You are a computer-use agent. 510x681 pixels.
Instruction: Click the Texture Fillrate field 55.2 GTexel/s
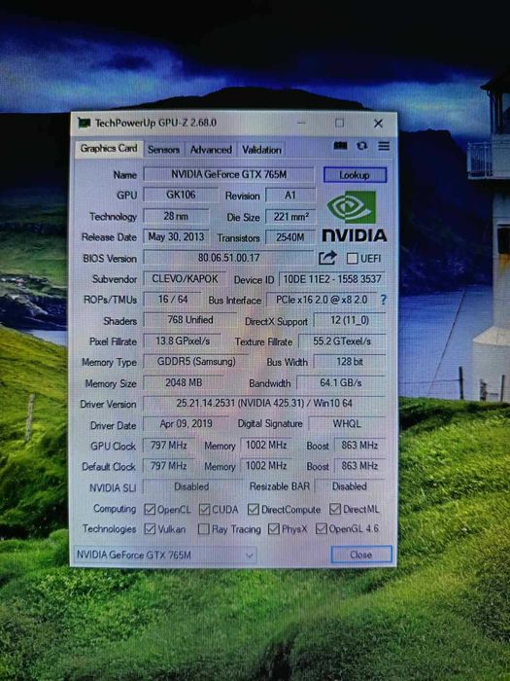pos(342,341)
